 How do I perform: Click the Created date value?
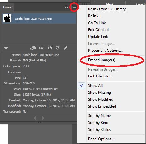(x=49, y=100)
